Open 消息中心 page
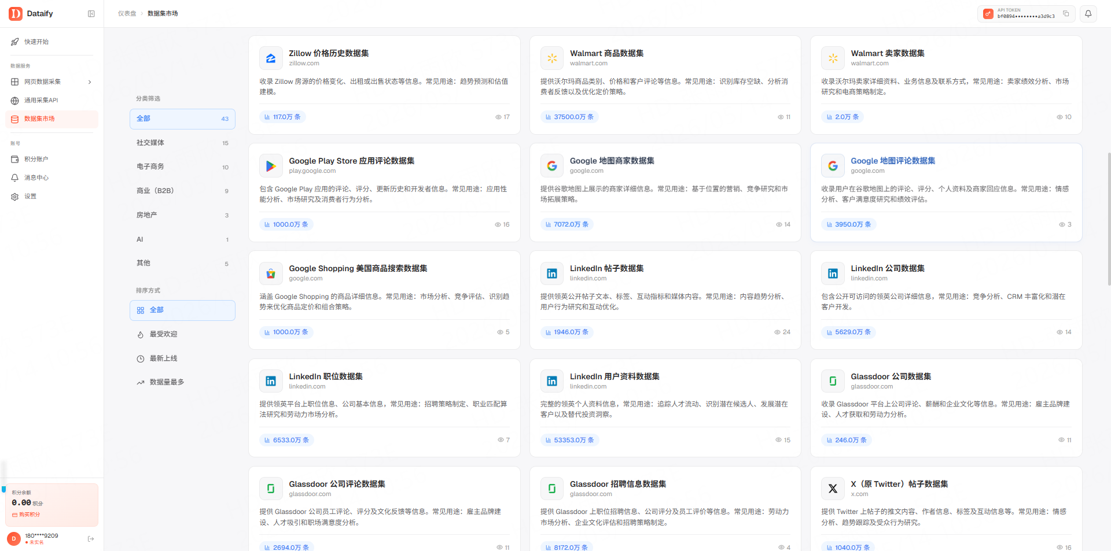The image size is (1111, 551). [51, 177]
